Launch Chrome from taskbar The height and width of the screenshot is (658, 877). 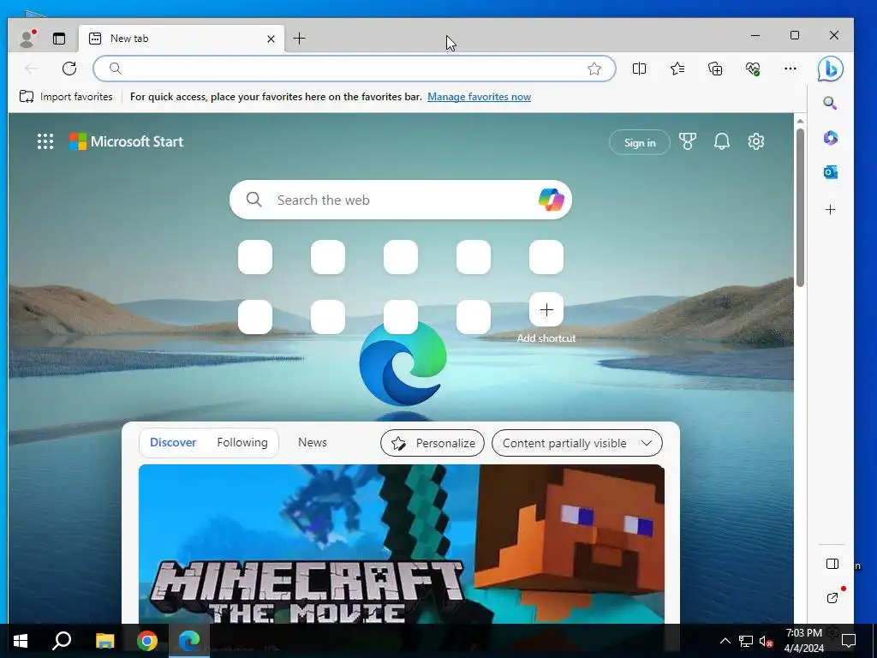pos(147,641)
